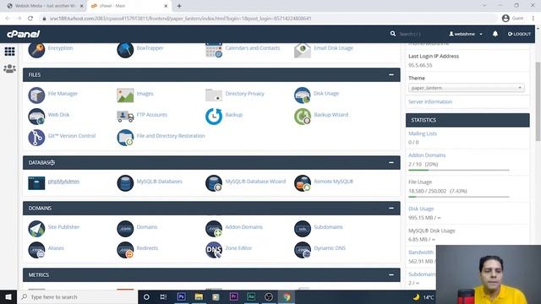Open Chrome from the taskbar

point(287,296)
